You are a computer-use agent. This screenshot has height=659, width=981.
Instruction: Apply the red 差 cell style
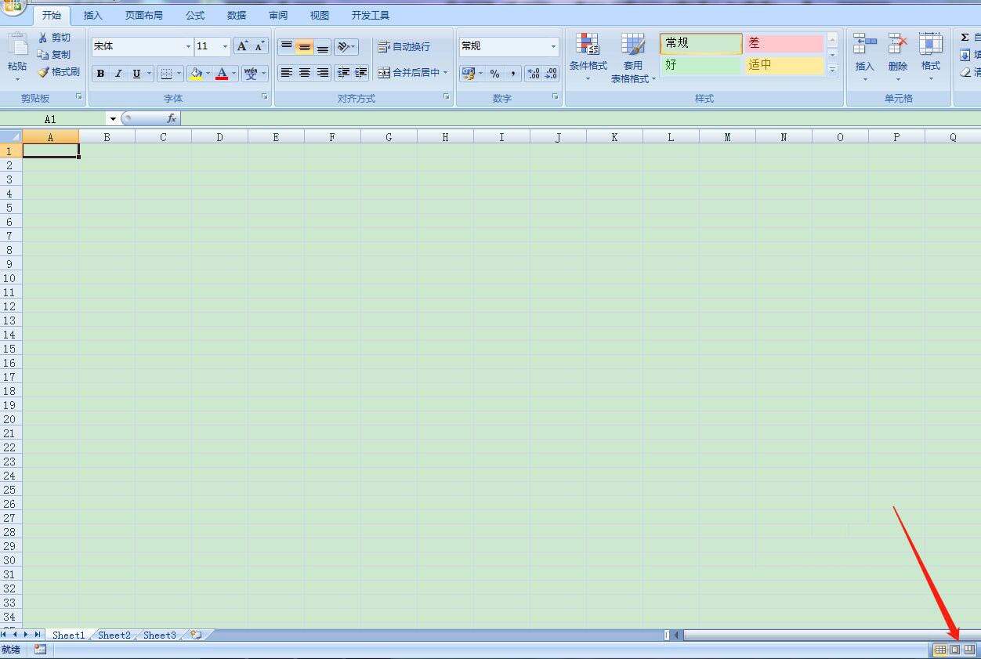784,44
